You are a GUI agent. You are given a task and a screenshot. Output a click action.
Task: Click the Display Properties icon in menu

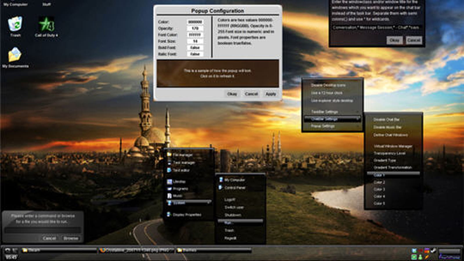point(169,215)
